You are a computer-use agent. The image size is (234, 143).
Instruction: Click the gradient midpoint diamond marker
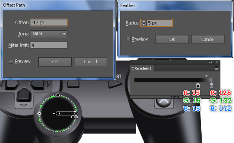pyautogui.click(x=206, y=76)
